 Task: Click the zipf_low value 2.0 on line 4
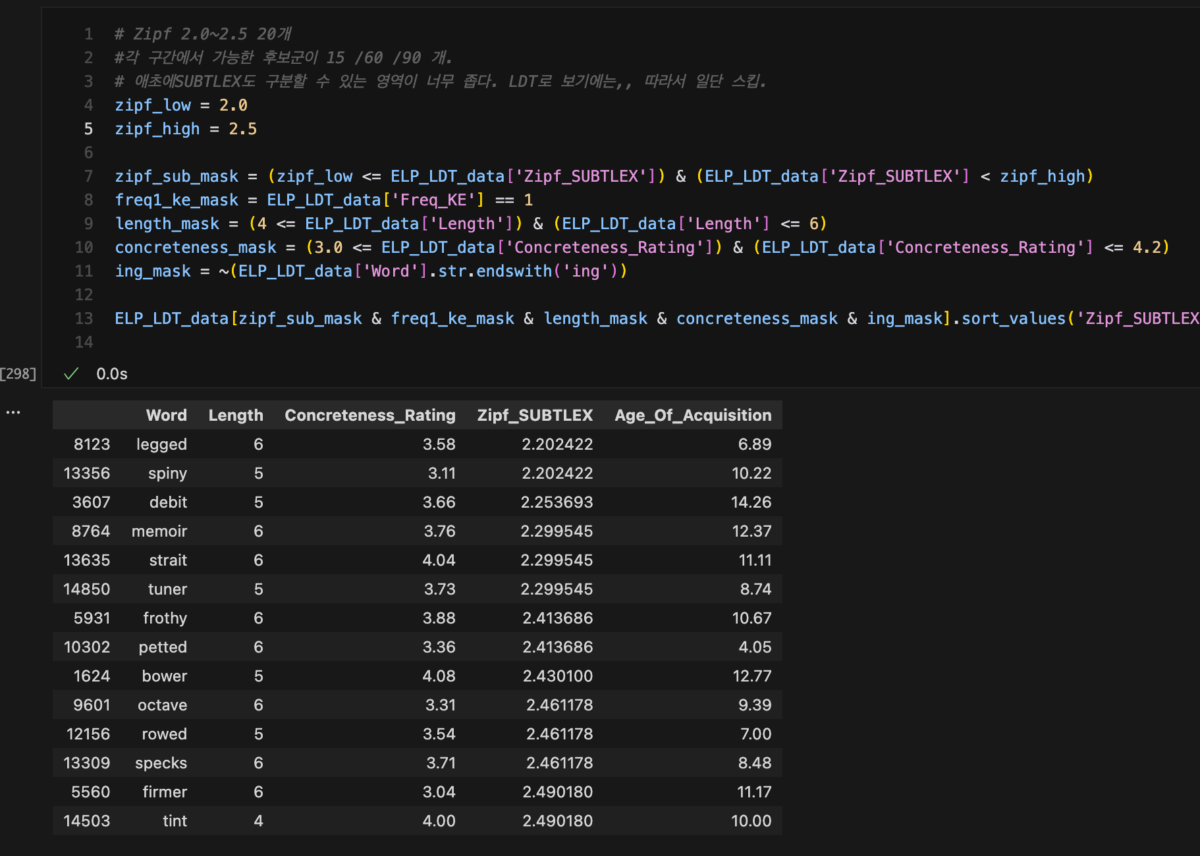pyautogui.click(x=233, y=105)
